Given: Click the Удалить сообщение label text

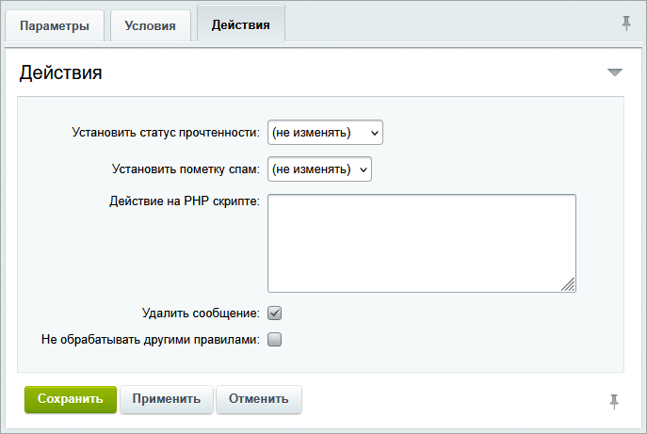Looking at the screenshot, I should pos(200,313).
